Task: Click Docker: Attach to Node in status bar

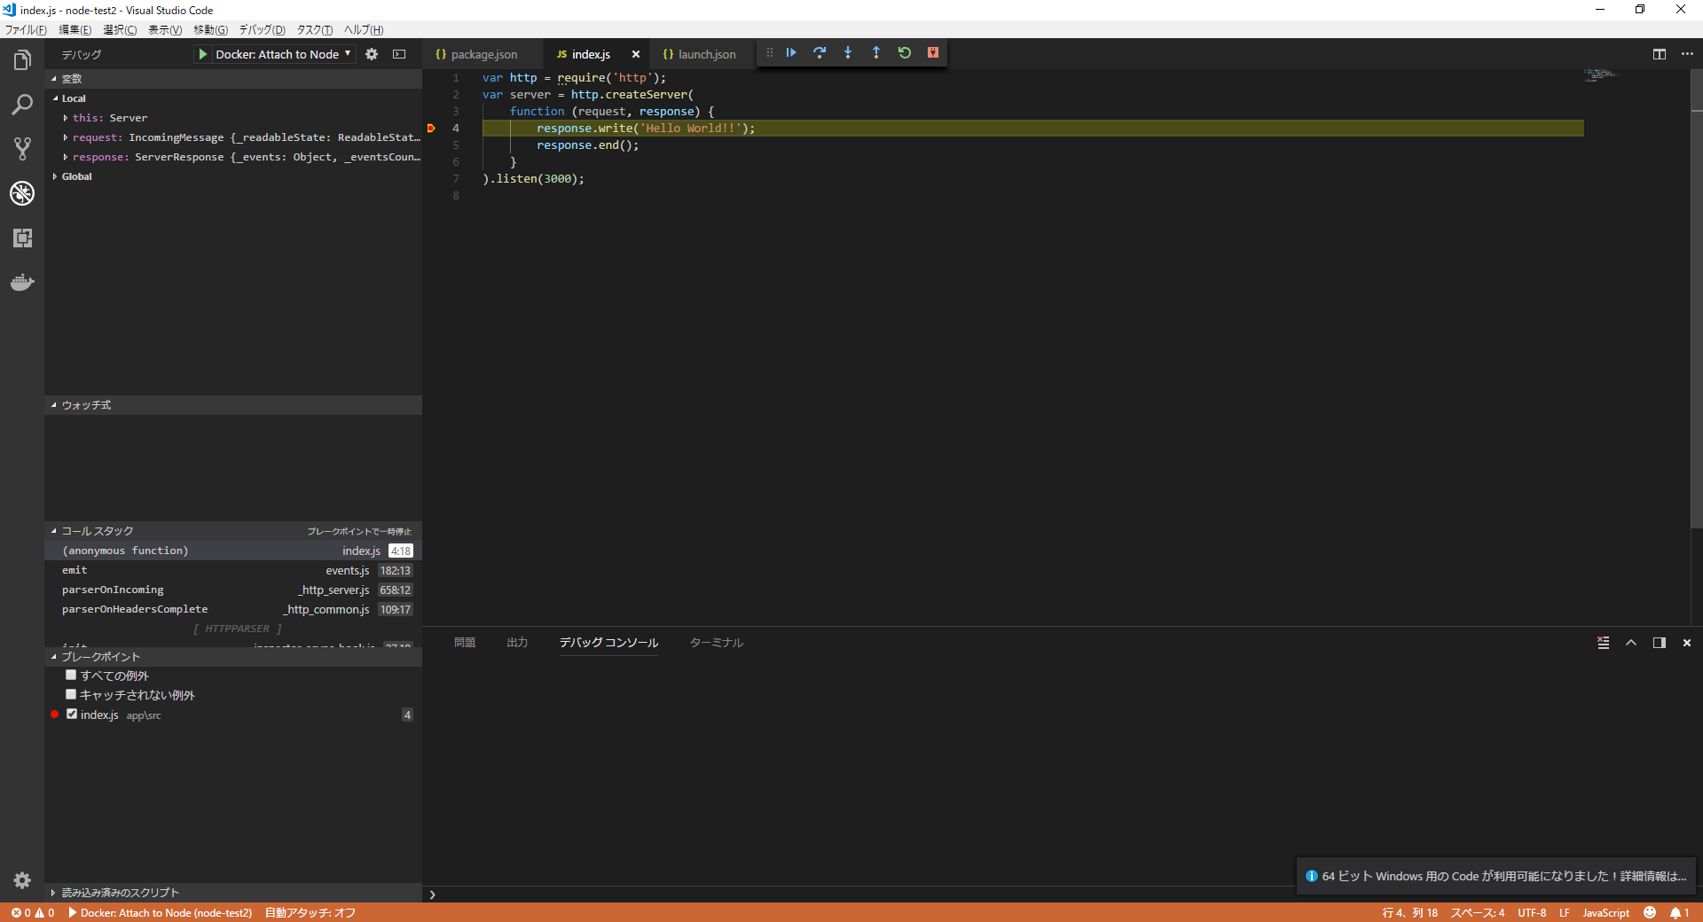Action: click(160, 913)
